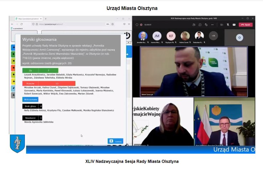Click the Teams reactions icon next to chat
263x170 pixels.
(x=206, y=25)
